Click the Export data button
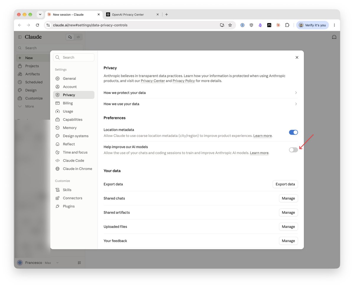 point(285,184)
